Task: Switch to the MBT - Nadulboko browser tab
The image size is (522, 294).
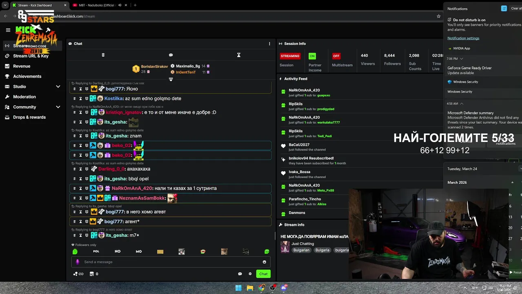Action: (x=96, y=5)
